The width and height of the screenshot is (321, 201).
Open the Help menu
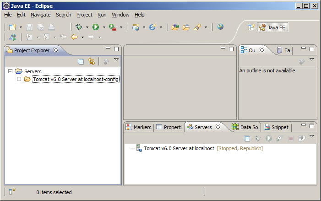point(139,15)
